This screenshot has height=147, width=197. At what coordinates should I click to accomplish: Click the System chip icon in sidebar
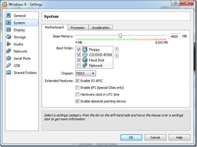(x=9, y=23)
